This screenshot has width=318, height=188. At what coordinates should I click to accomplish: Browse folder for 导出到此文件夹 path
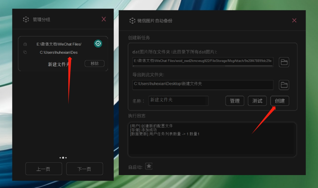point(284,85)
